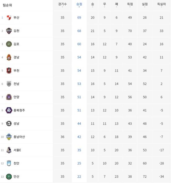Image resolution: width=171 pixels, height=183 pixels.
Task: Open the 전남 striped shield logo
Action: coord(9,84)
